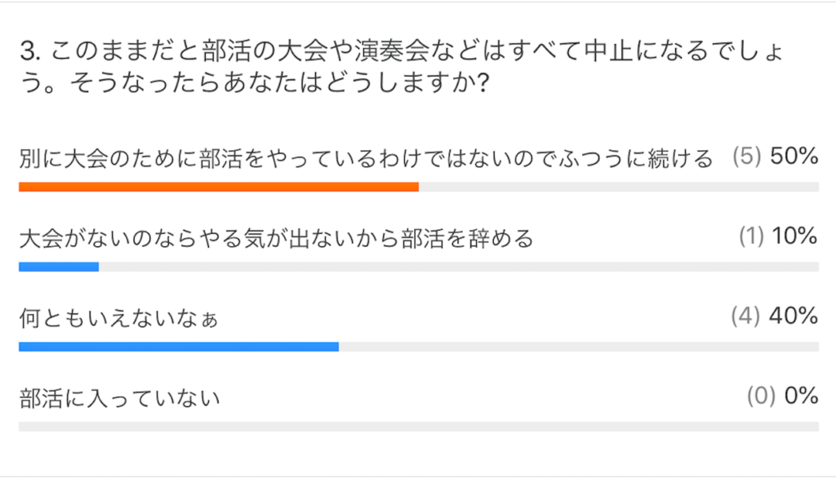Click the empty 0% progress bar
836x486 pixels.
[418, 426]
